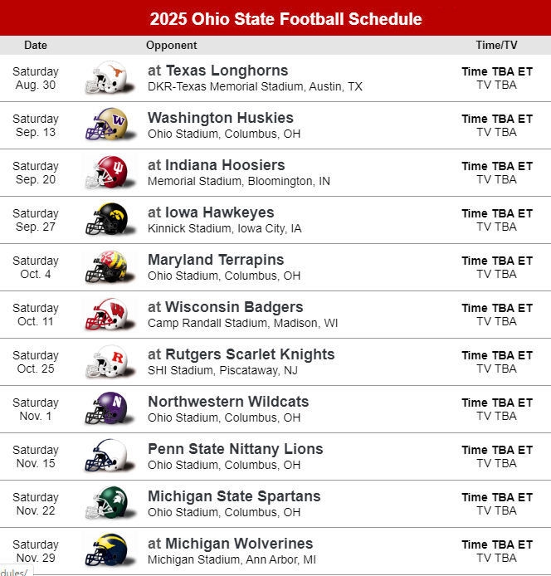The width and height of the screenshot is (551, 576).
Task: Open the Texas Longhorns opponent link
Action: 217,71
